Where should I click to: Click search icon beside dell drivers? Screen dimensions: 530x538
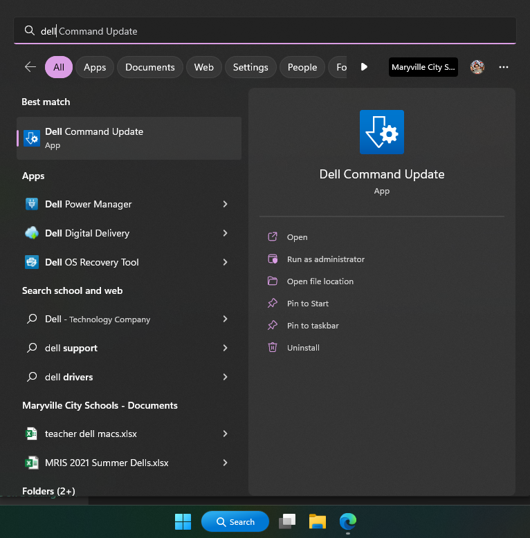coord(32,377)
